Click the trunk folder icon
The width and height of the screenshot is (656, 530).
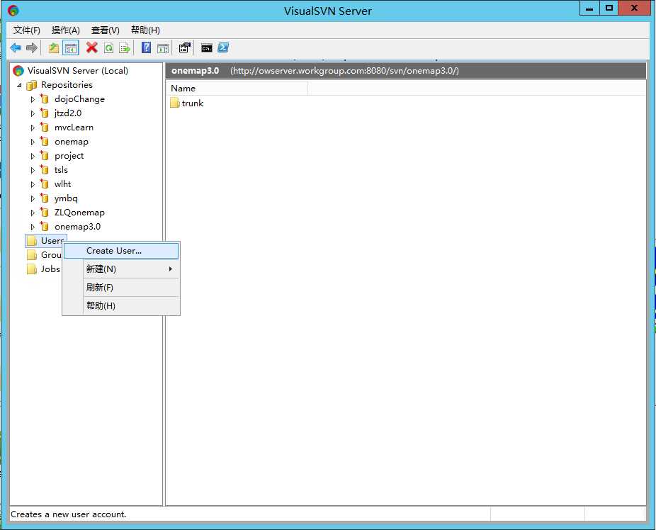175,103
